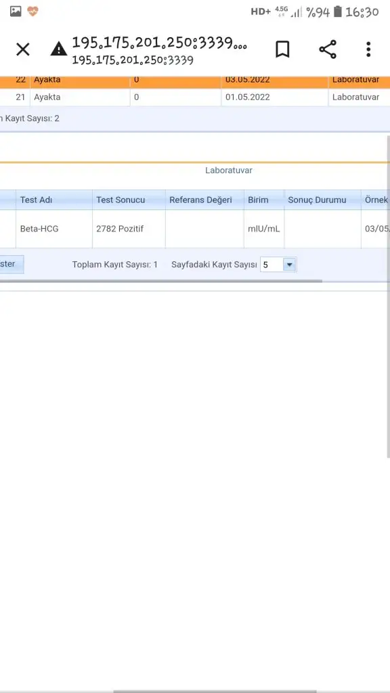Screen dimensions: 390x693
Task: Open the Sayfadaki Kayıt Sayısı dropdown arrow
Action: pyautogui.click(x=290, y=265)
